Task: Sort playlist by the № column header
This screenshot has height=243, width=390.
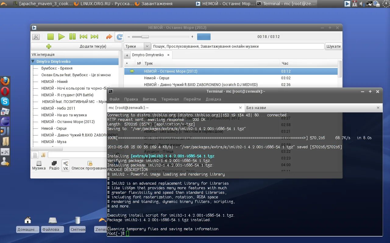Action: click(x=139, y=63)
